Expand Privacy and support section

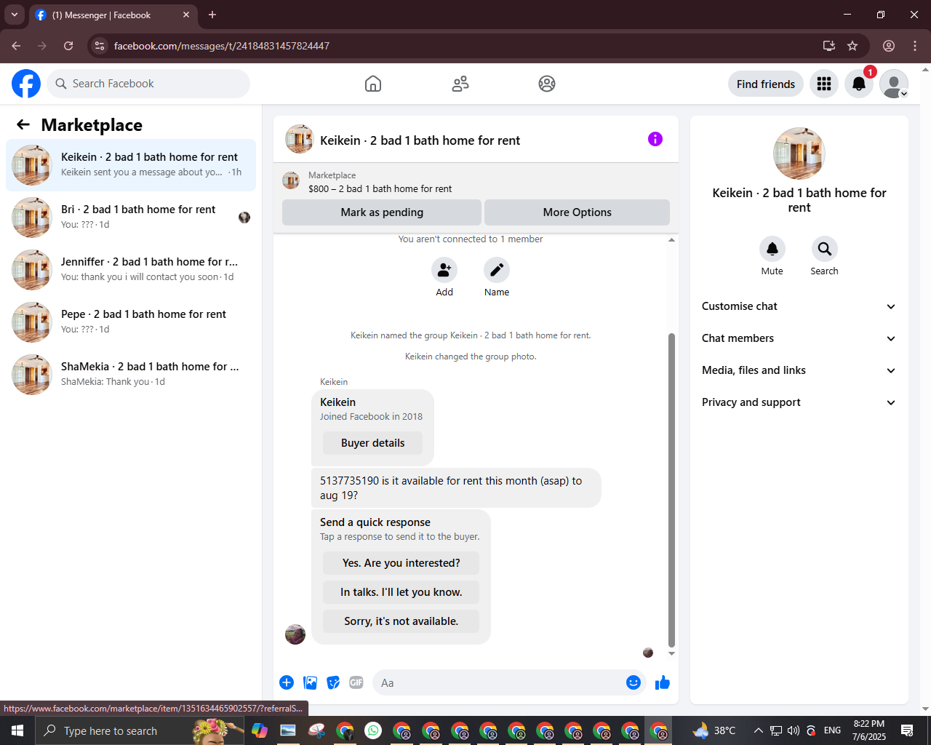click(799, 402)
